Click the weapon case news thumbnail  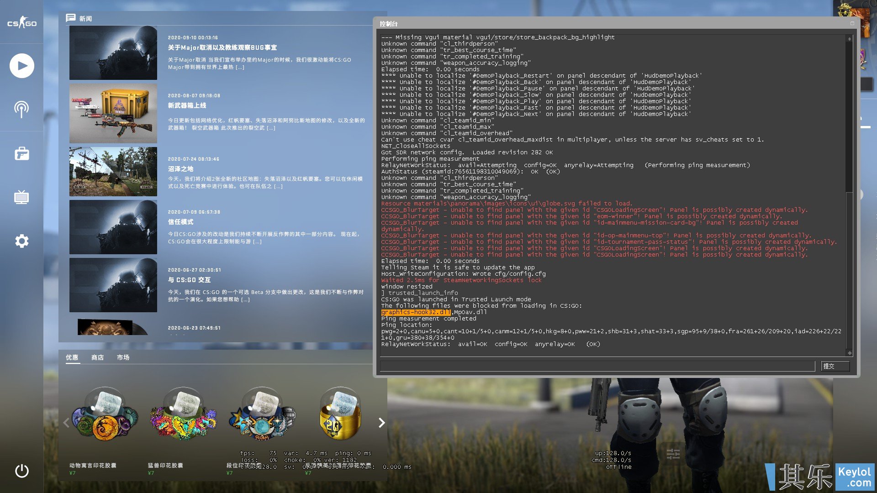click(x=113, y=114)
